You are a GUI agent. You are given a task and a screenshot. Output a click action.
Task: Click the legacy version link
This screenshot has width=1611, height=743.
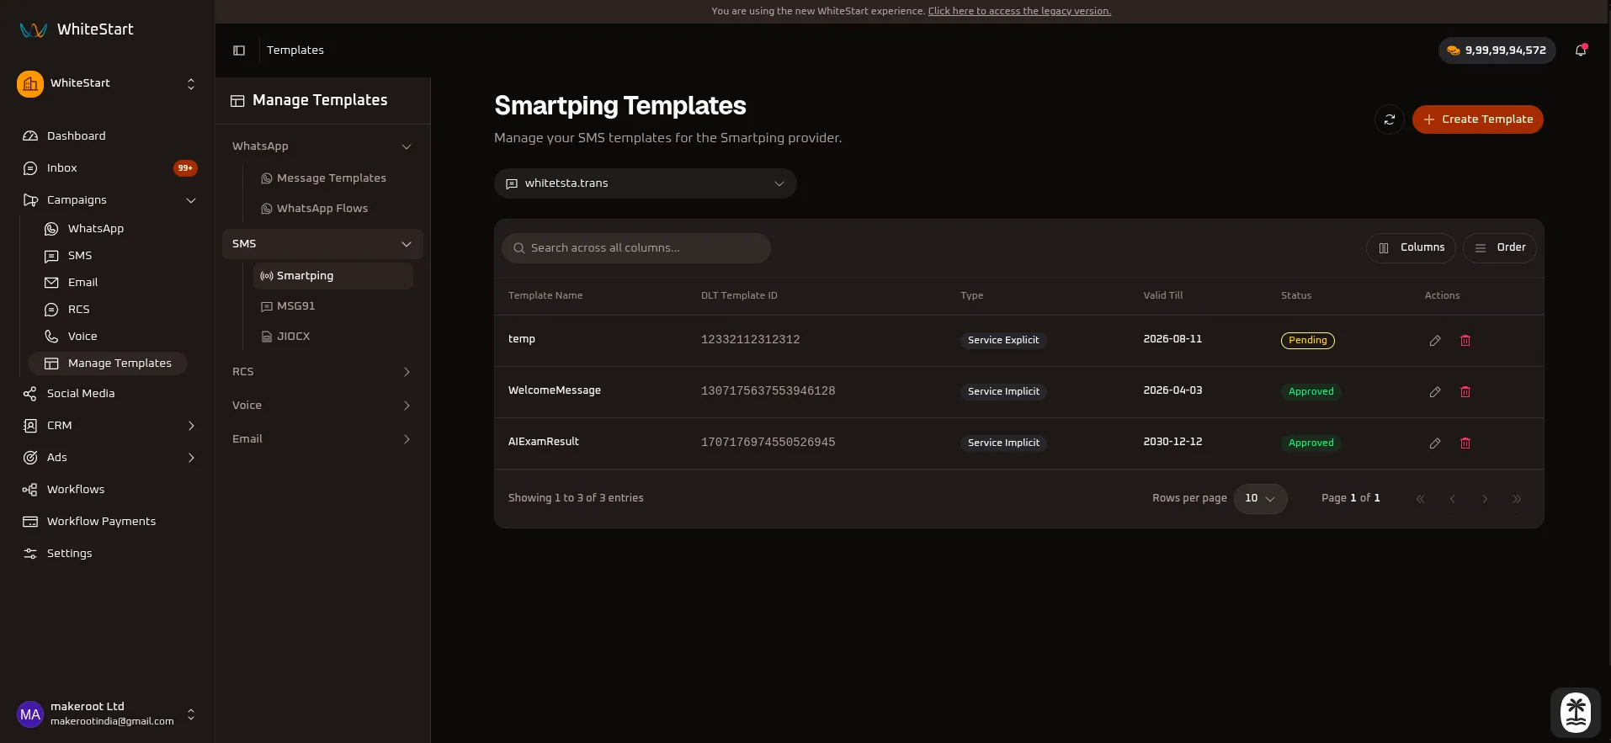[1019, 11]
